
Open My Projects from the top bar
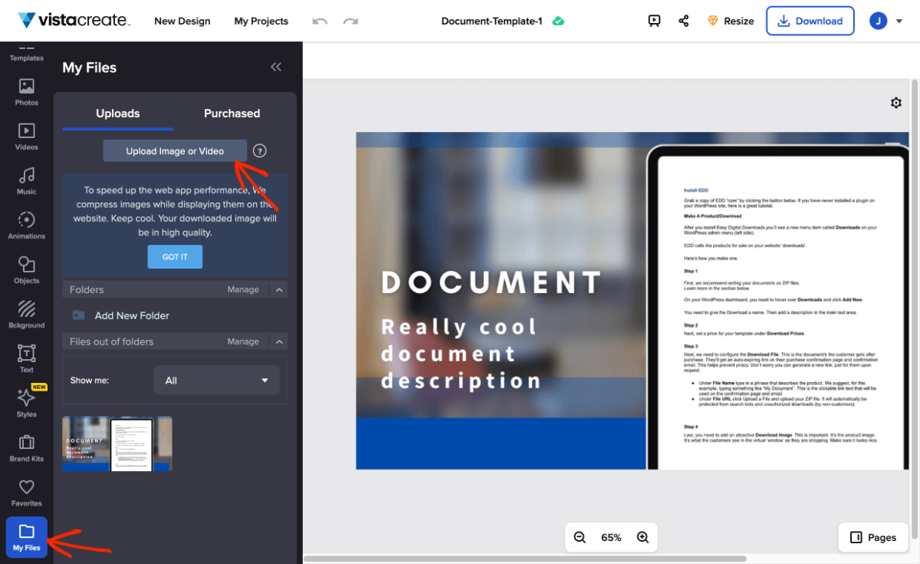(x=261, y=21)
